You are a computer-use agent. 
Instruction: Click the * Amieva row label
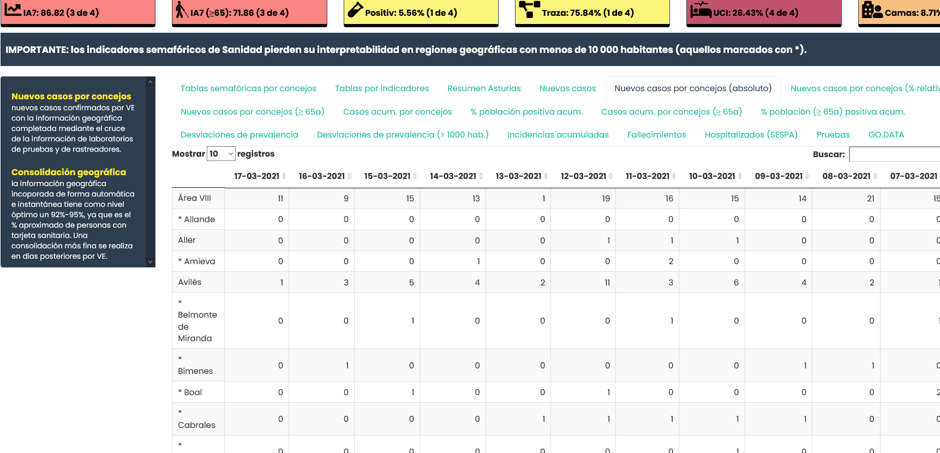[x=196, y=261]
